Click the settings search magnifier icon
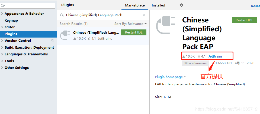The image size is (260, 114). [3, 6]
